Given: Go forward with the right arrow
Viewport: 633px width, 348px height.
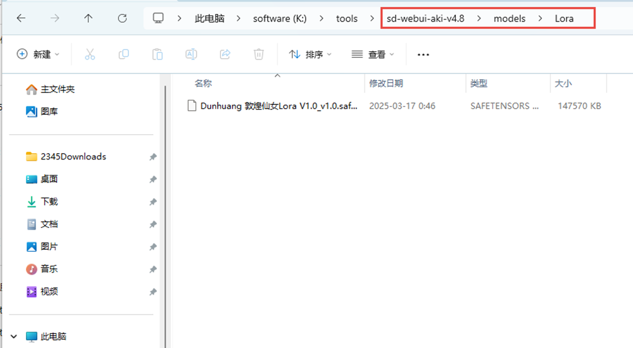Looking at the screenshot, I should click(54, 18).
